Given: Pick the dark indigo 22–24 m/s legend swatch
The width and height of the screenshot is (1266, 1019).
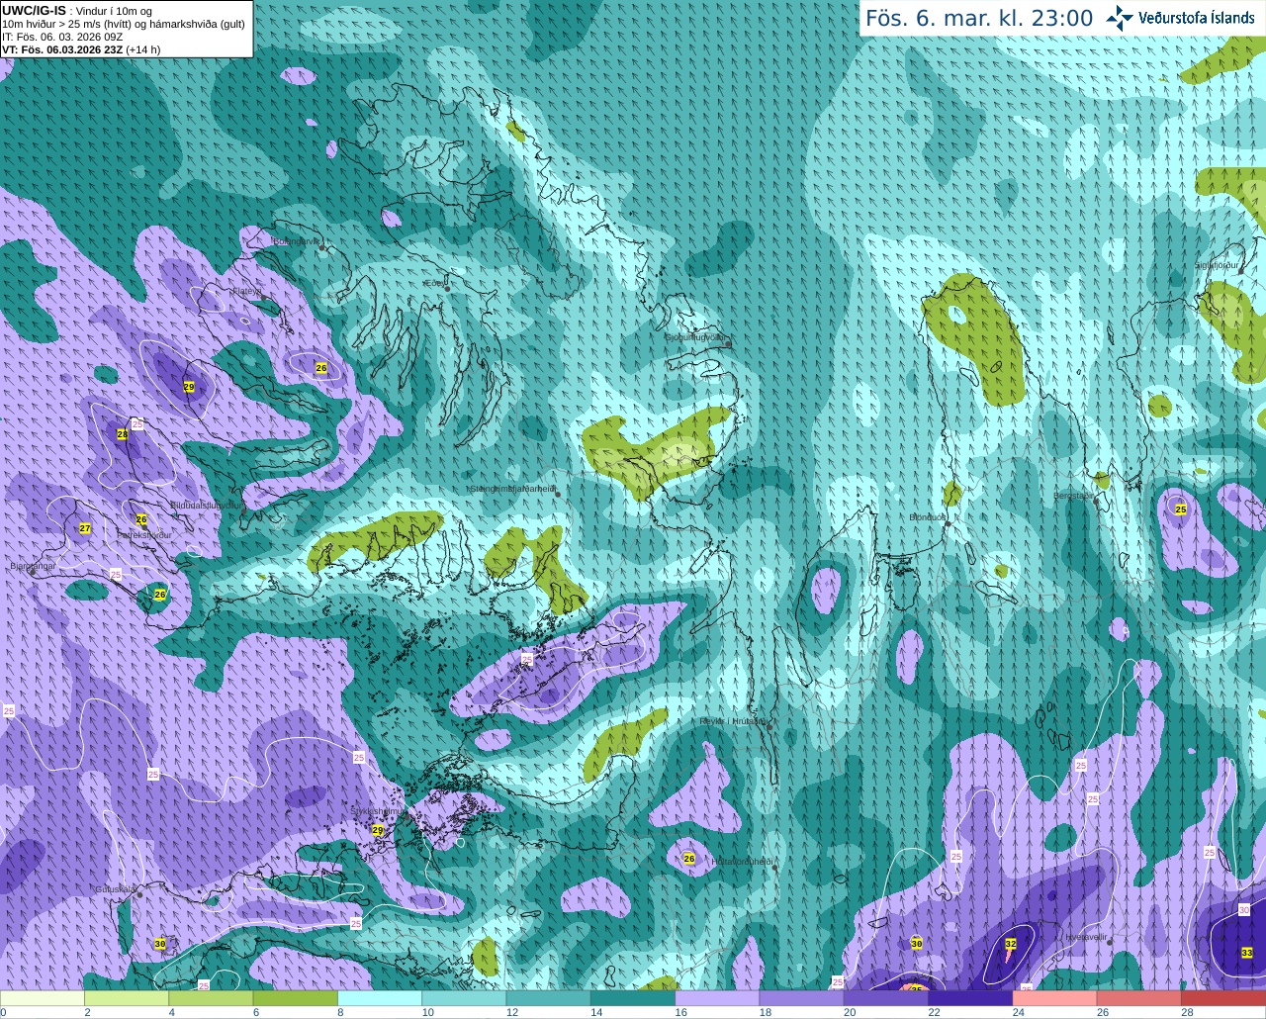Looking at the screenshot, I should click(x=970, y=997).
